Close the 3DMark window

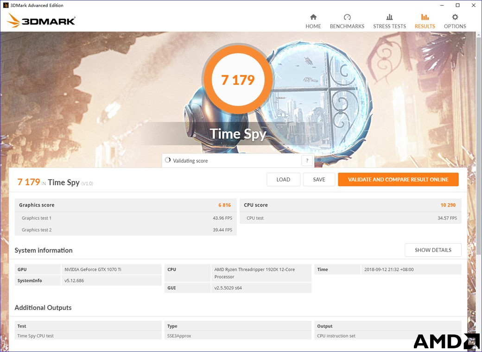473,5
